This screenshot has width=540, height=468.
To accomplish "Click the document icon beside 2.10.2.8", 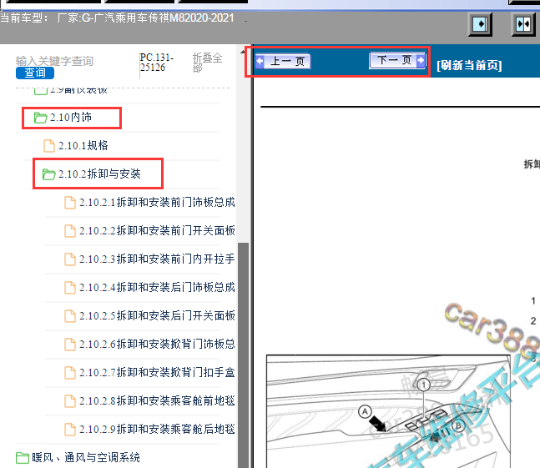I will click(70, 401).
